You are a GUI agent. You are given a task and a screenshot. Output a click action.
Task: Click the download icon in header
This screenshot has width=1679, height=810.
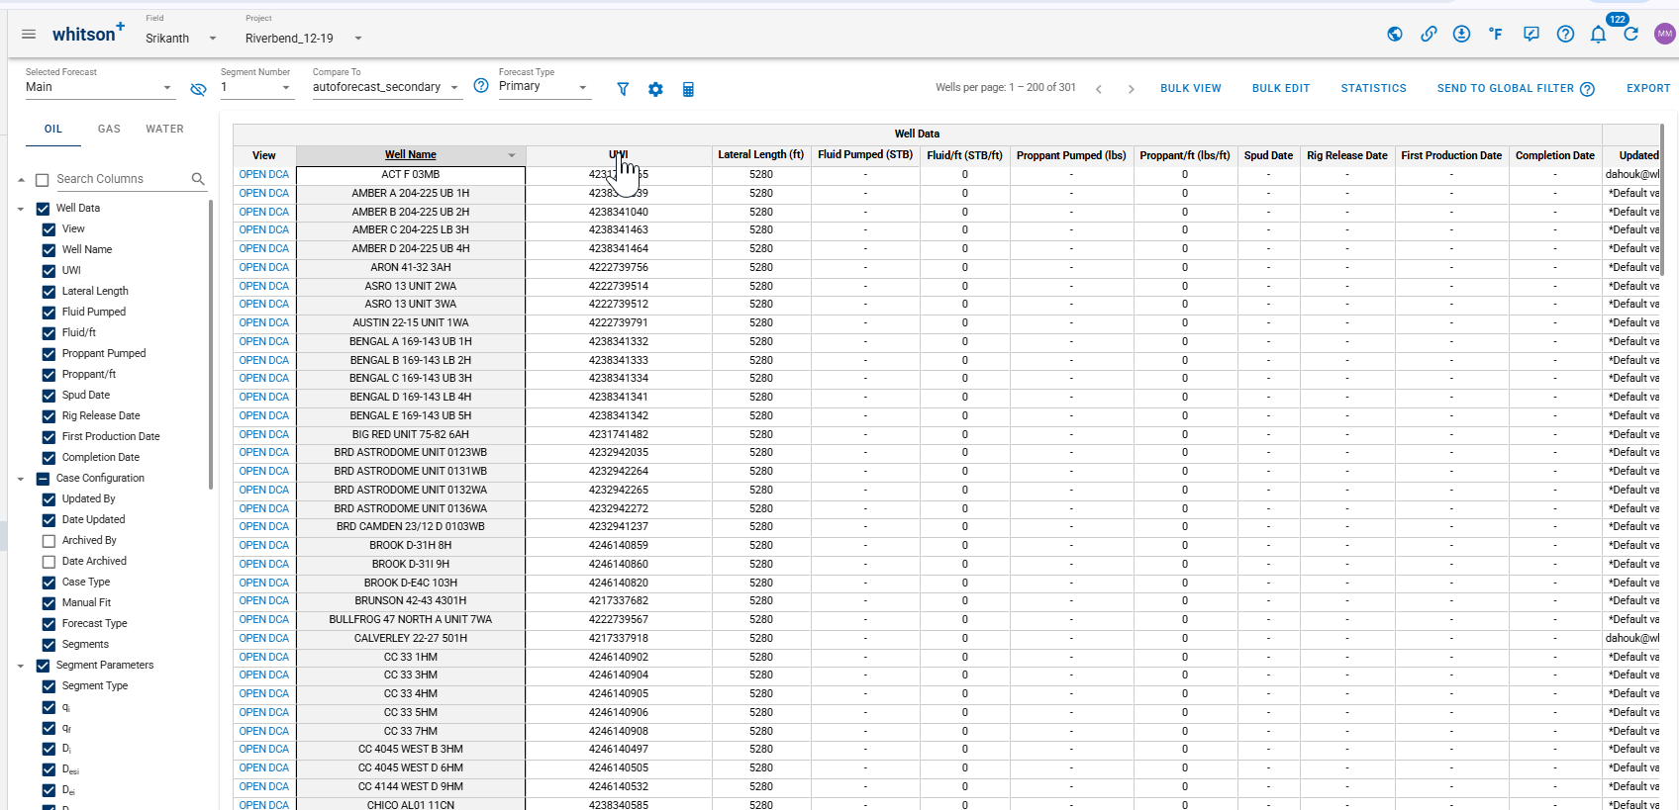(1461, 35)
